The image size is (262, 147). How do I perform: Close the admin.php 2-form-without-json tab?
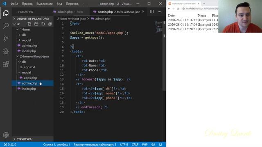pyautogui.click(x=143, y=12)
